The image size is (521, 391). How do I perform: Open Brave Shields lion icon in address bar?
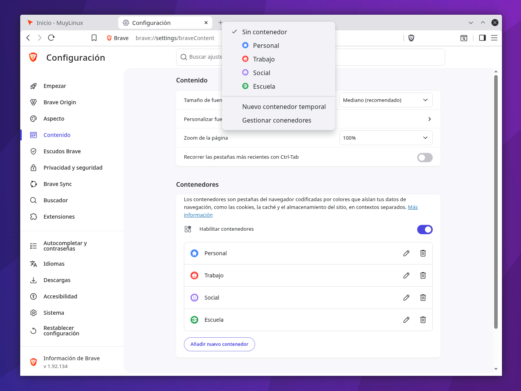pyautogui.click(x=411, y=38)
